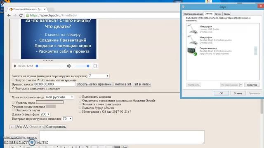Play the embedded video
264x148 pixels.
tap(15, 66)
